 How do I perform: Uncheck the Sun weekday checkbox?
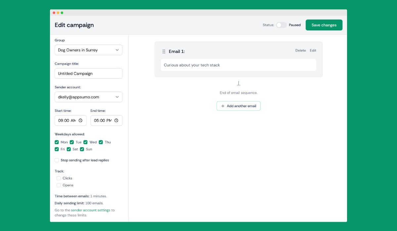click(82, 149)
